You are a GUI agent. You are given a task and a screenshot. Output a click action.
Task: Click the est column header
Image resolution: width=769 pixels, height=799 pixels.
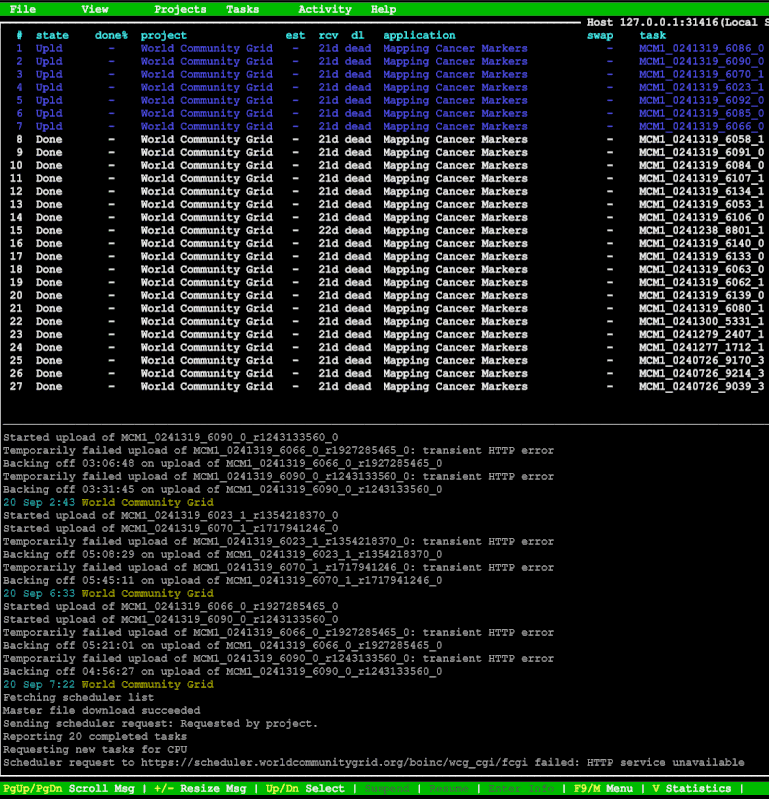[x=295, y=35]
